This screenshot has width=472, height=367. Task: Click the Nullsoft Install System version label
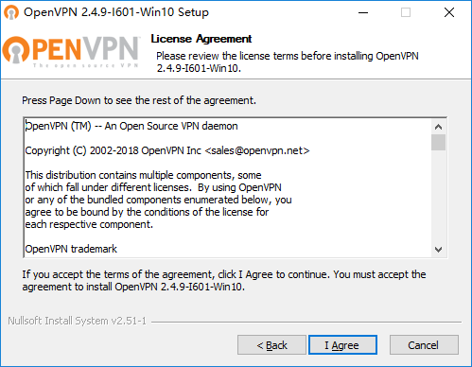pos(78,321)
